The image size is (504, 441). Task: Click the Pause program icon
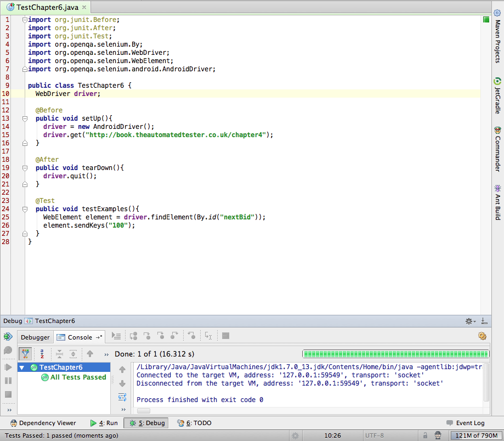click(x=8, y=381)
